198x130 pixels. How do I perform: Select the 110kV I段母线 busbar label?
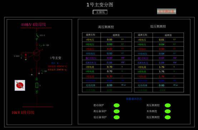pyautogui.click(x=34, y=25)
